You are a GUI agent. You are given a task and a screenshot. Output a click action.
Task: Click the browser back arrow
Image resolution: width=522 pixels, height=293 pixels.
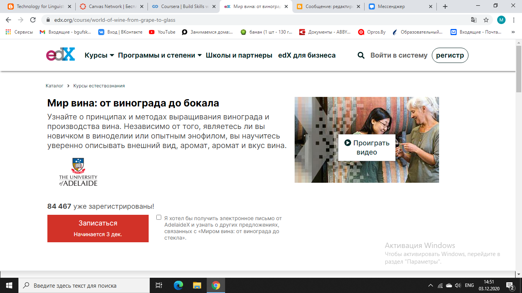click(x=8, y=20)
